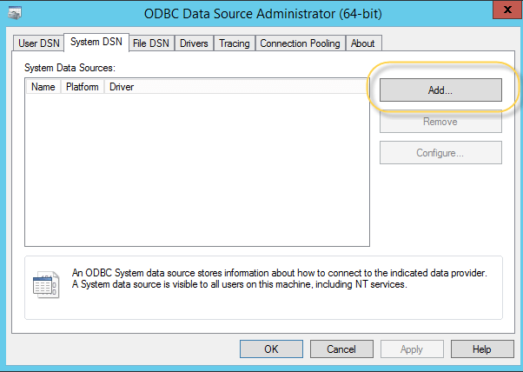Click the Apply button
The width and height of the screenshot is (523, 372).
(x=412, y=349)
